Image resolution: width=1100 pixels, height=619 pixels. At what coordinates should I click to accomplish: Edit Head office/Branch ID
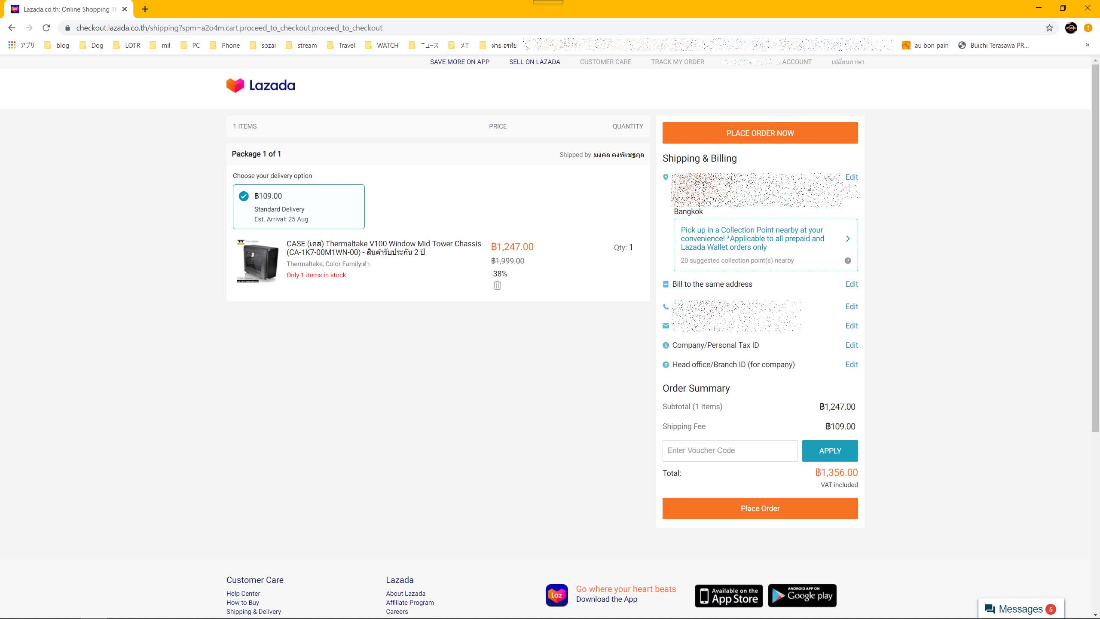pyautogui.click(x=851, y=365)
